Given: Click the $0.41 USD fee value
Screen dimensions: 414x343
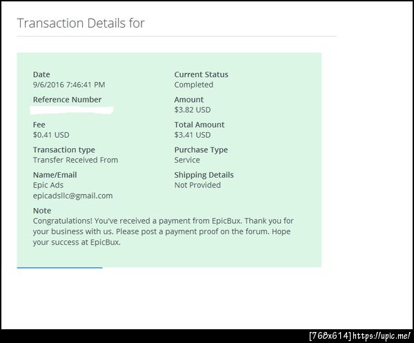Looking at the screenshot, I should pyautogui.click(x=51, y=135).
